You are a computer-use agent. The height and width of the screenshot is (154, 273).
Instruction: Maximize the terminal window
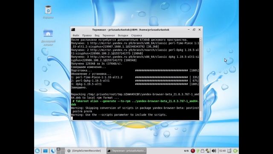194,30
